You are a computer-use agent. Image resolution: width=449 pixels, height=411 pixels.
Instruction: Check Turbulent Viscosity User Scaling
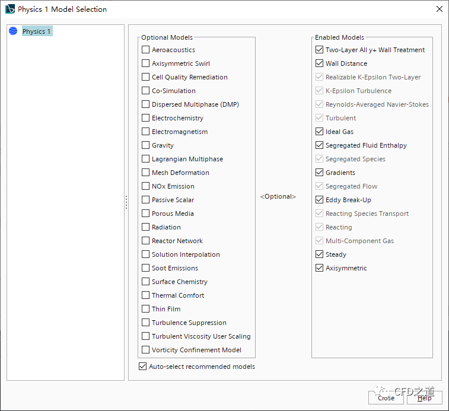[145, 336]
